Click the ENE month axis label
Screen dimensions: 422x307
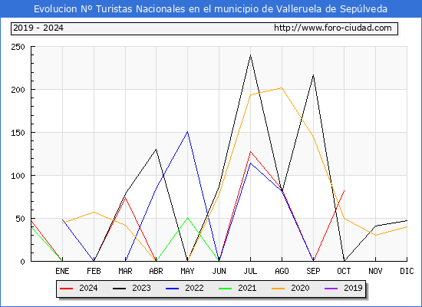(62, 271)
